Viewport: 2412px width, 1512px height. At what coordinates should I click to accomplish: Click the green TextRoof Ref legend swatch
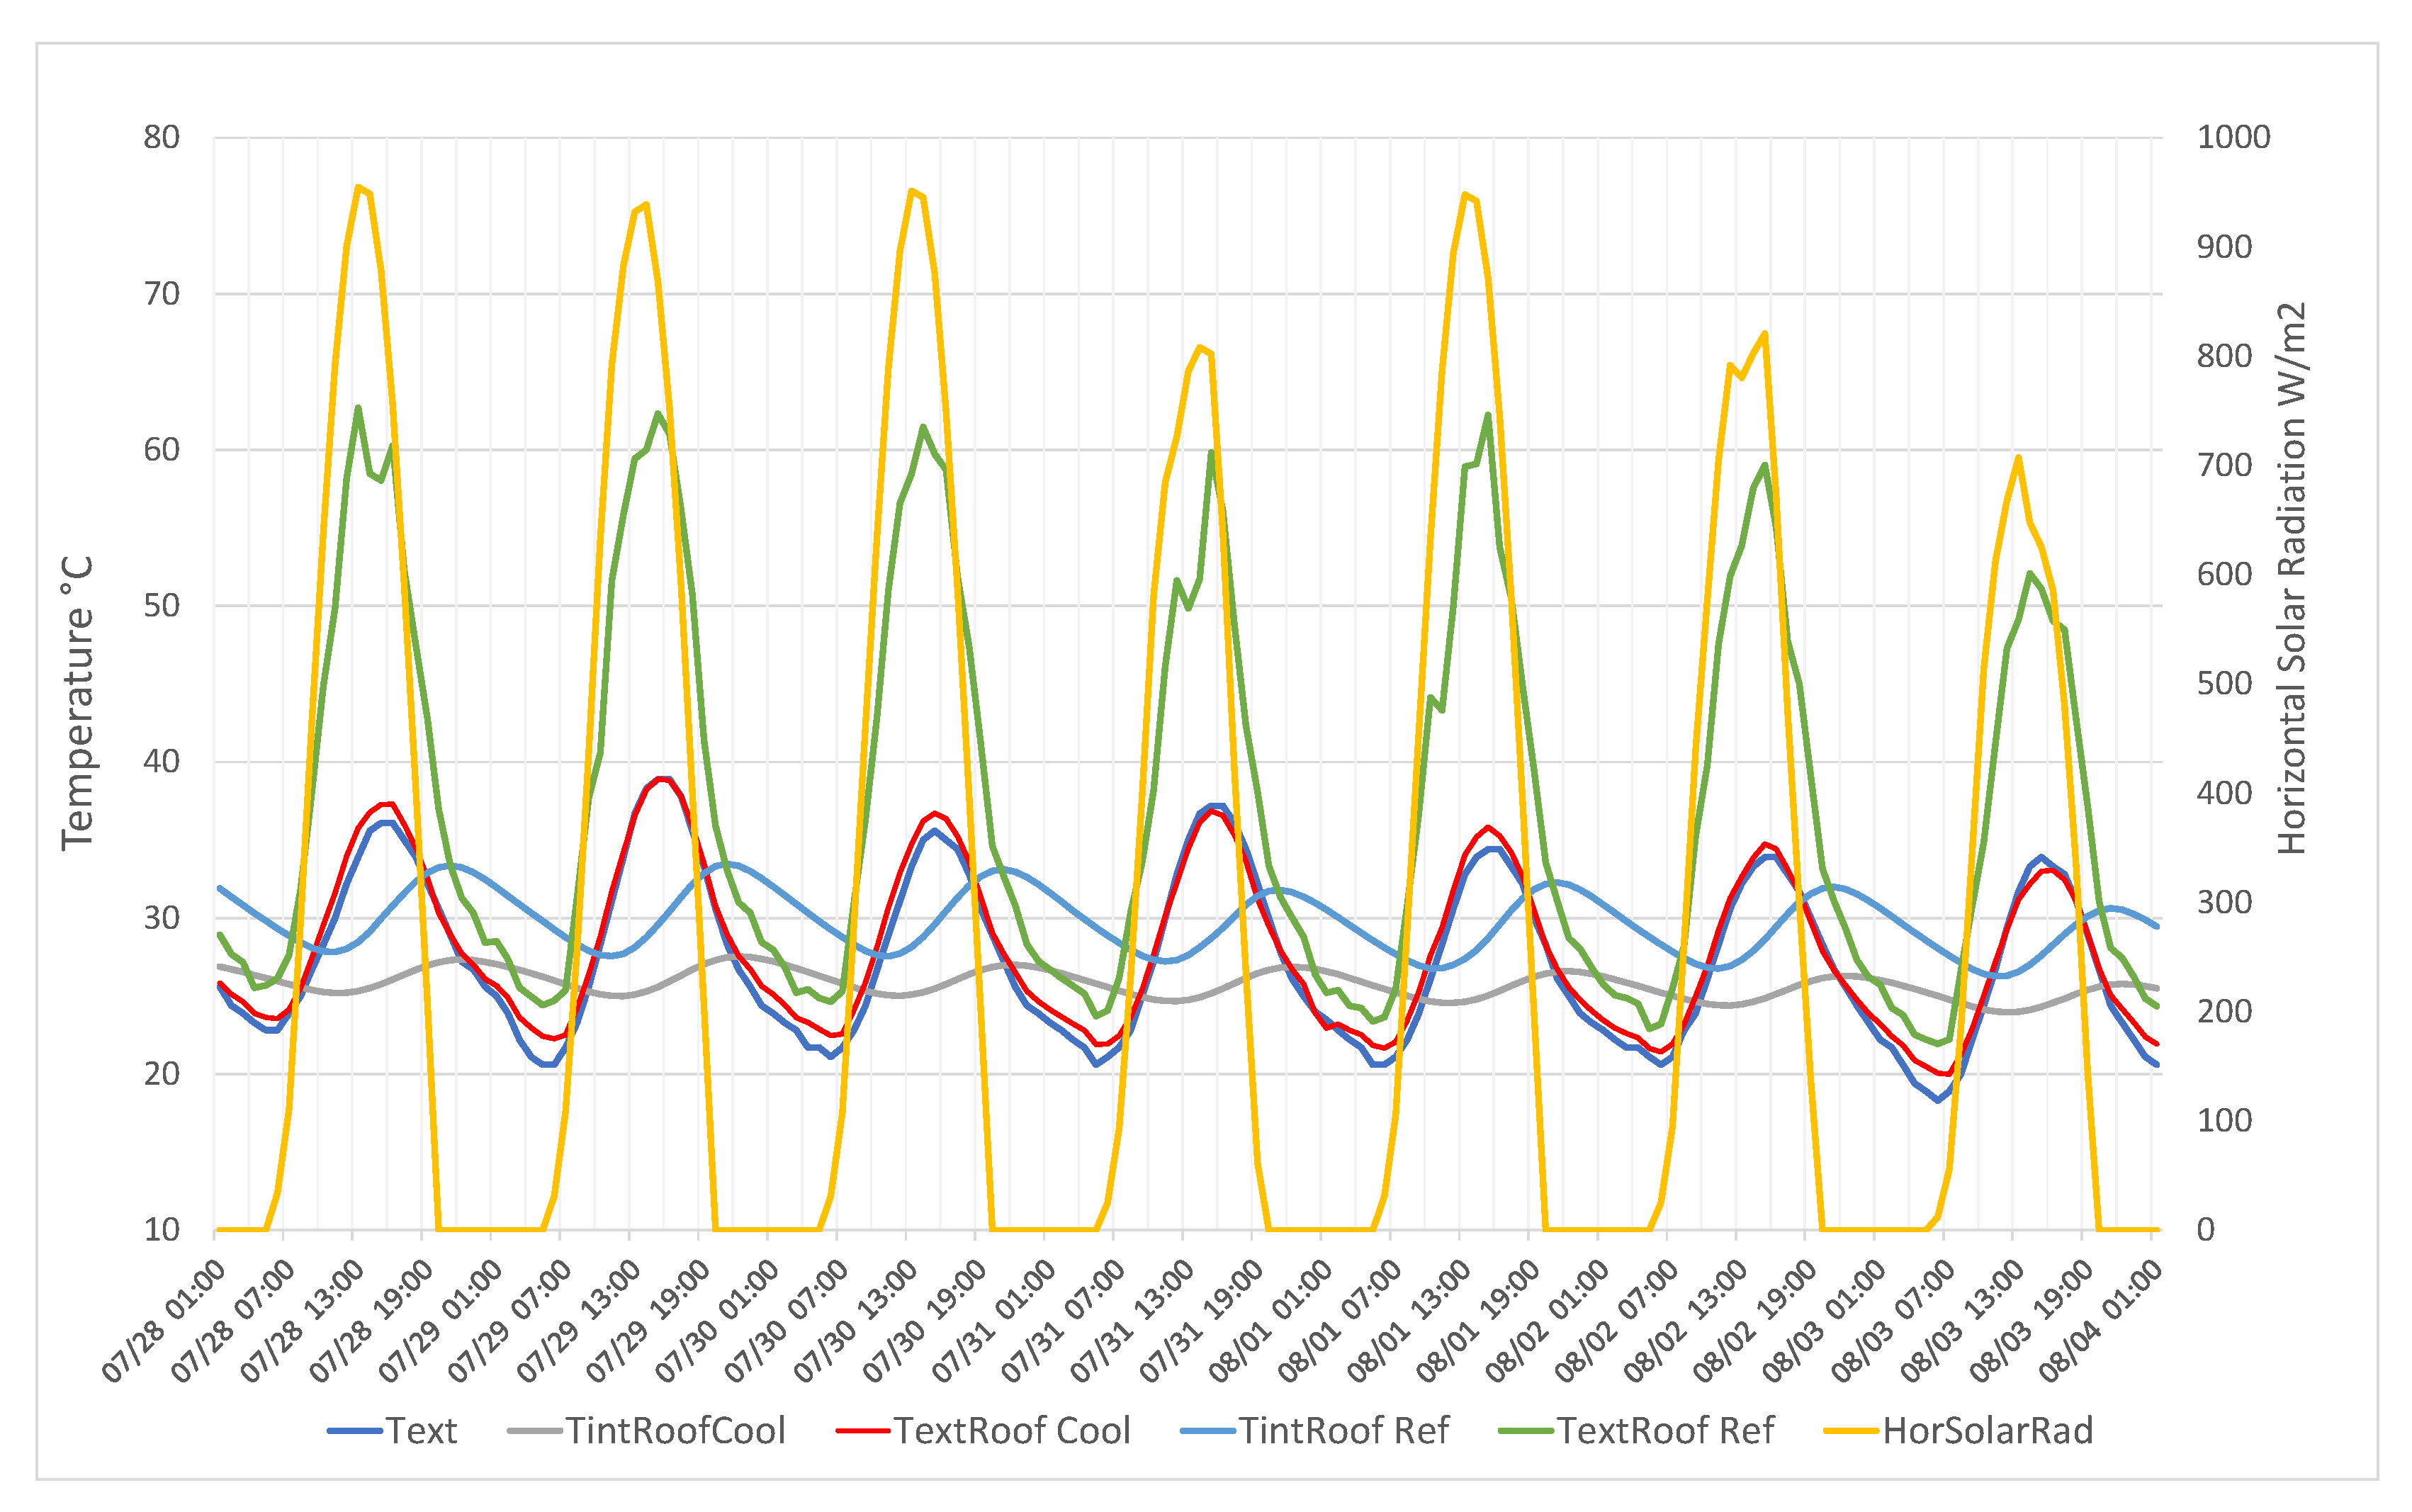tap(1527, 1432)
